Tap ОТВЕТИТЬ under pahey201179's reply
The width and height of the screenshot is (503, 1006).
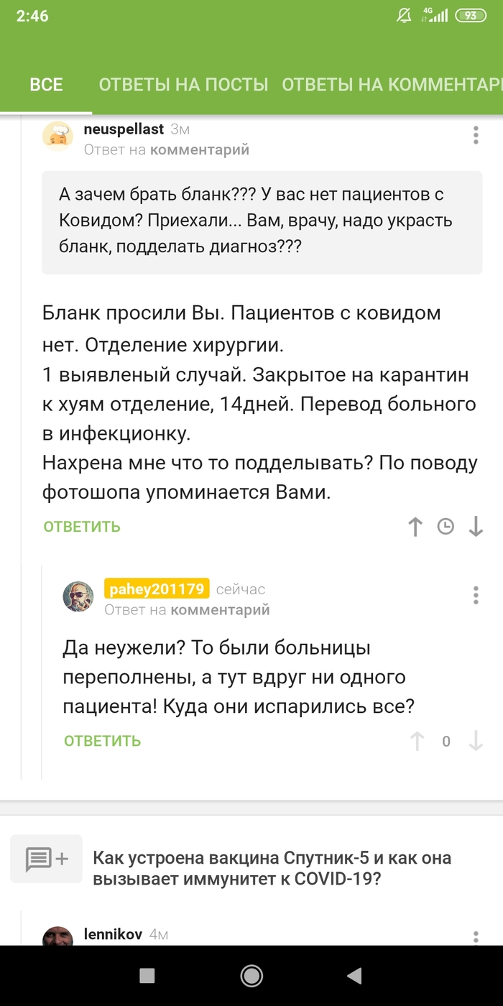tap(102, 741)
